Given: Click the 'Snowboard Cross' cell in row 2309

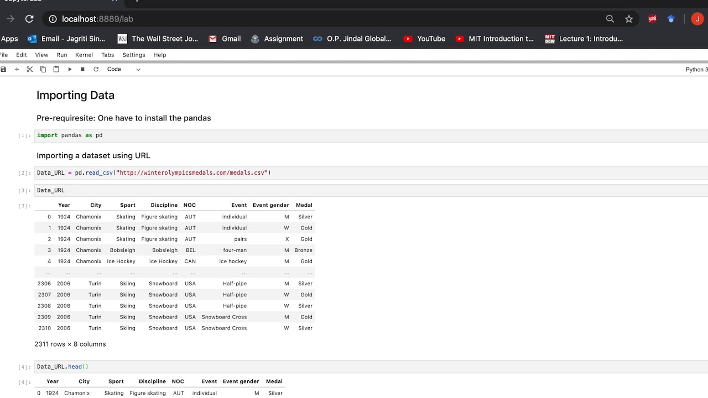Looking at the screenshot, I should pos(224,317).
